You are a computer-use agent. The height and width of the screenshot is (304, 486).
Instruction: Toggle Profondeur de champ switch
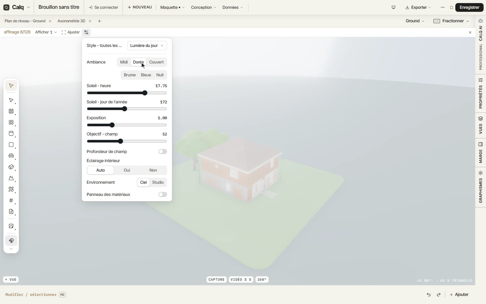coord(163,152)
